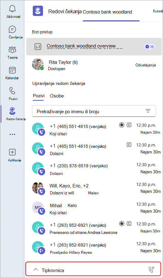163x278 pixels.
Task: Click Rita Taylor (ti) name
Action: (63, 62)
